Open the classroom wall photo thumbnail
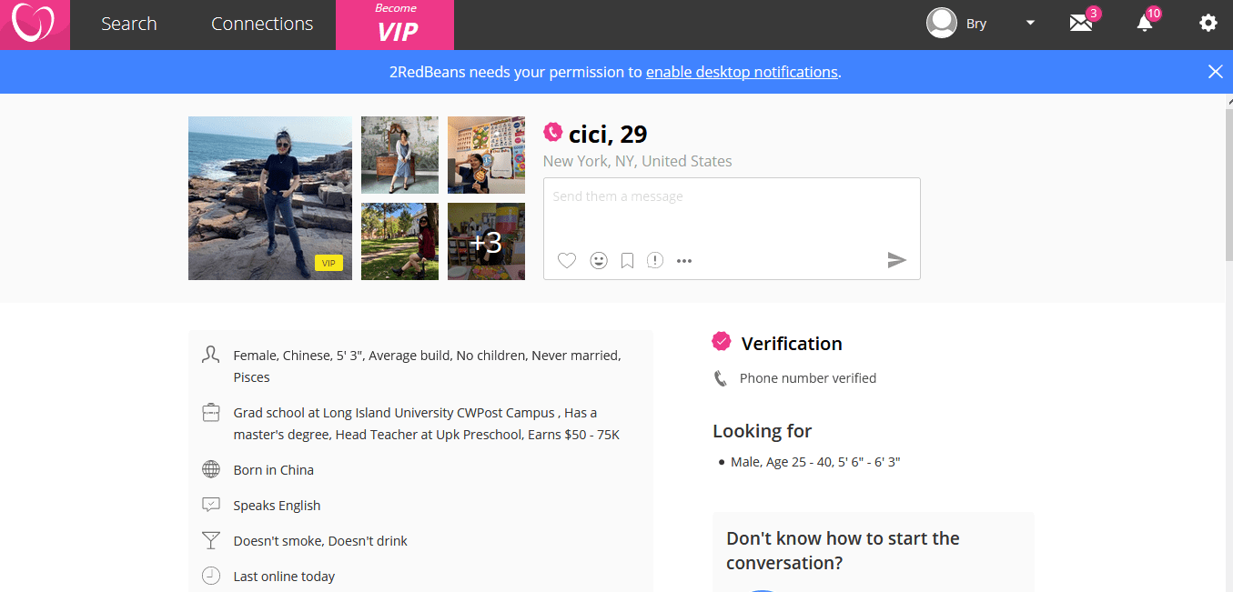The width and height of the screenshot is (1233, 592). (x=486, y=155)
